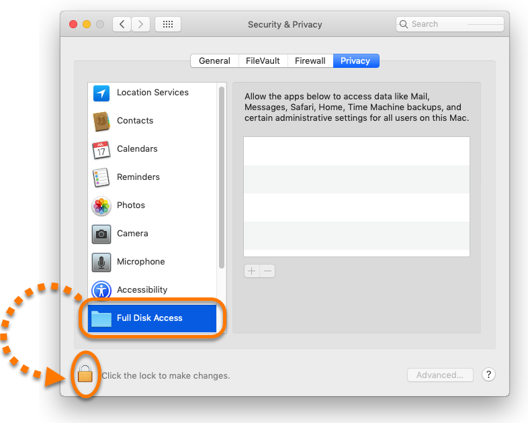The image size is (528, 423).
Task: Focus the Search field
Action: pyautogui.click(x=450, y=24)
